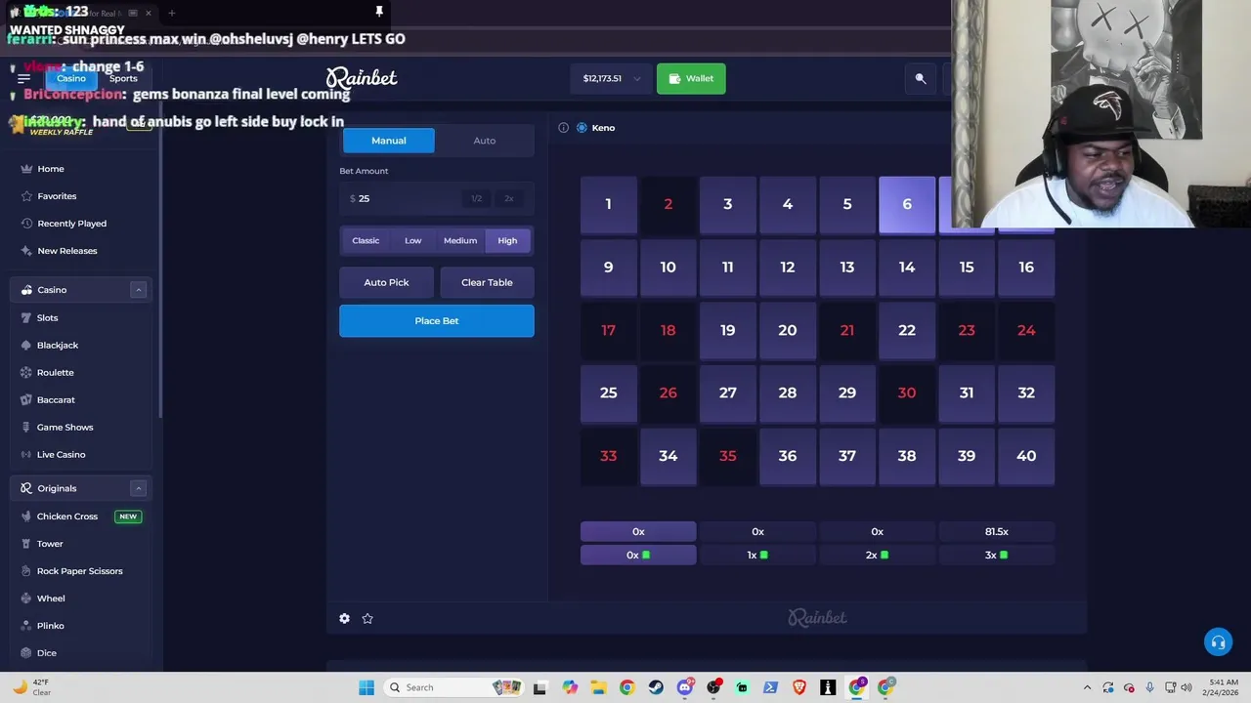Click the Keno title label
The height and width of the screenshot is (703, 1251).
point(603,128)
